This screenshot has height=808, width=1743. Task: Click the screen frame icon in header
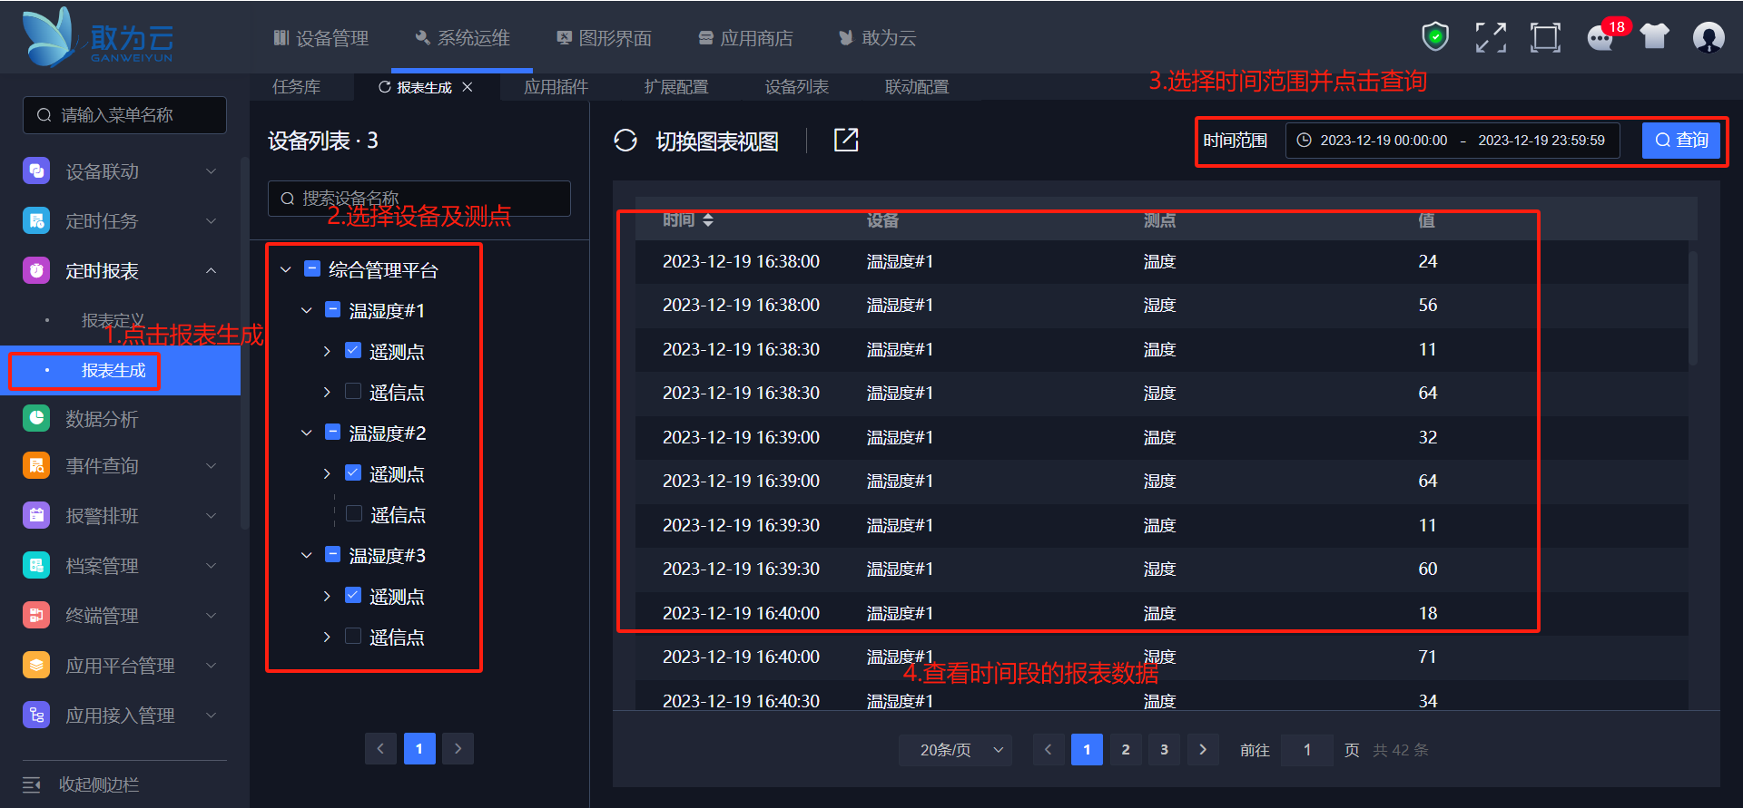1545,37
